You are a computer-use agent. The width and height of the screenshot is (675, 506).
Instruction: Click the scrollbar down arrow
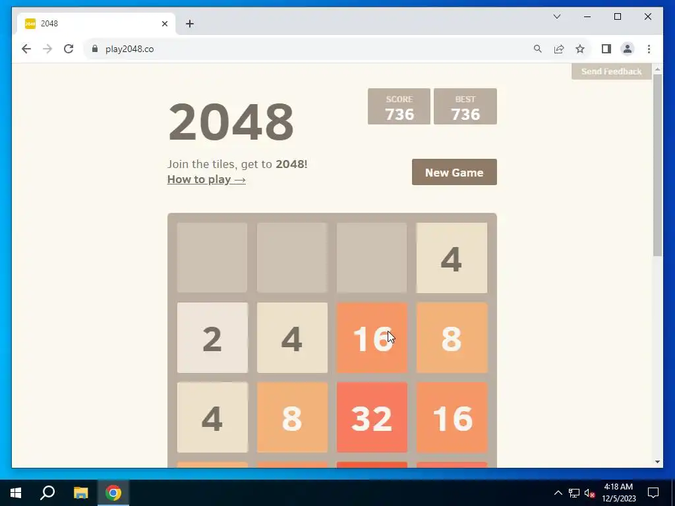pos(657,462)
